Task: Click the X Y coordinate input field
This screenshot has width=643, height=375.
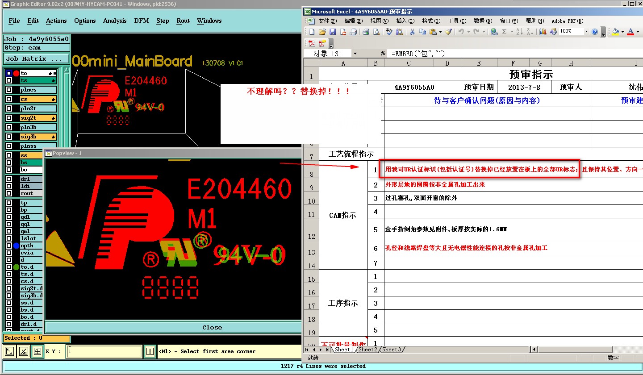Action: [x=104, y=351]
